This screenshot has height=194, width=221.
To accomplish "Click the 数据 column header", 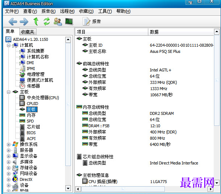I will click(181, 32).
